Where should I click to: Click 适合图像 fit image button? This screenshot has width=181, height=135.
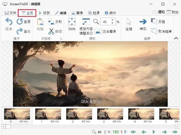coord(105,31)
